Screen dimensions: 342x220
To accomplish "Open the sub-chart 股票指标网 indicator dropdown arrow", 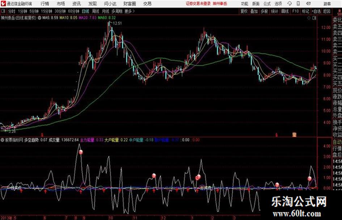I will pyautogui.click(x=3, y=140).
